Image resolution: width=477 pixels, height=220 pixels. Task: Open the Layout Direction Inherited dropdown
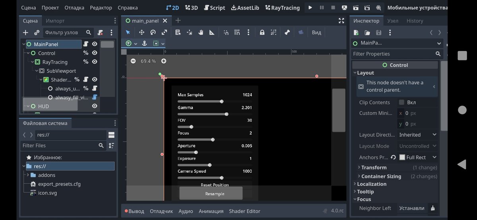417,135
